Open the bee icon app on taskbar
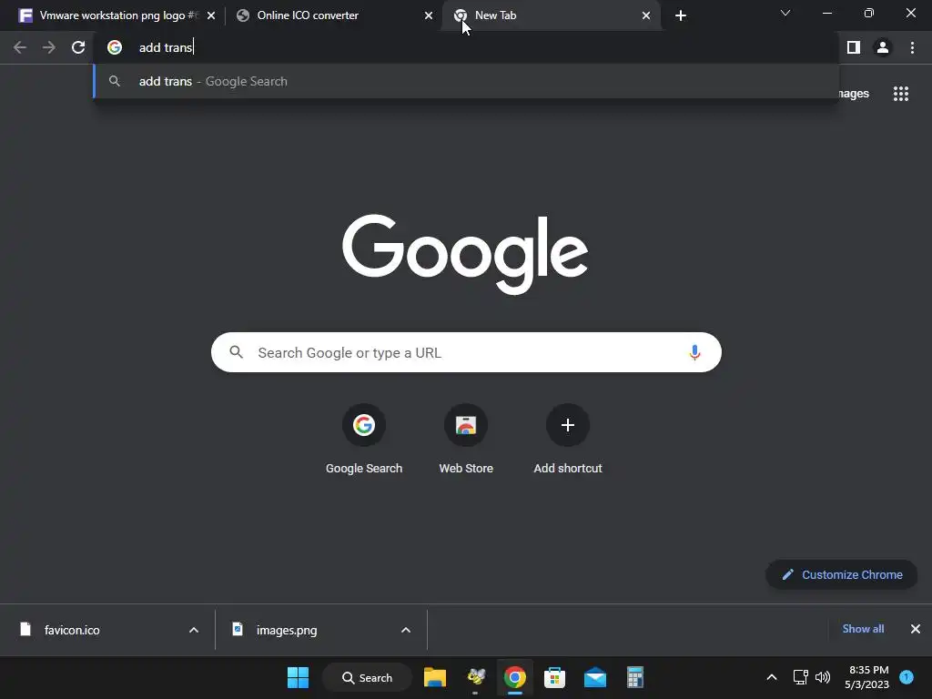Screen dimensions: 932x699 point(475,677)
